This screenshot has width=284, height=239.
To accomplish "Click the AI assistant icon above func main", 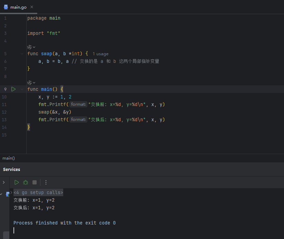I will (29, 83).
